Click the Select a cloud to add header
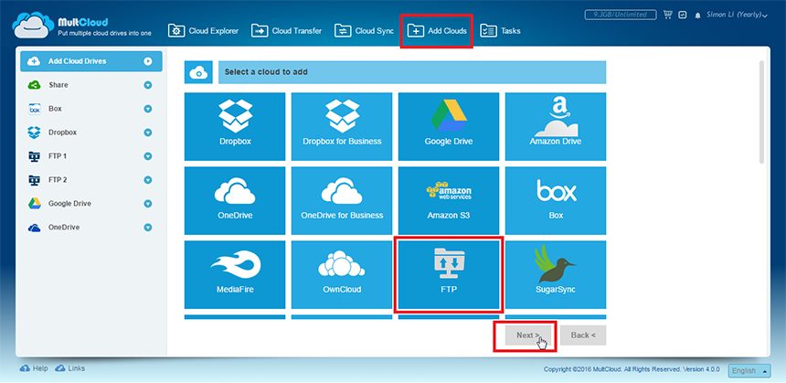Screen dimensions: 786x383 (412, 72)
